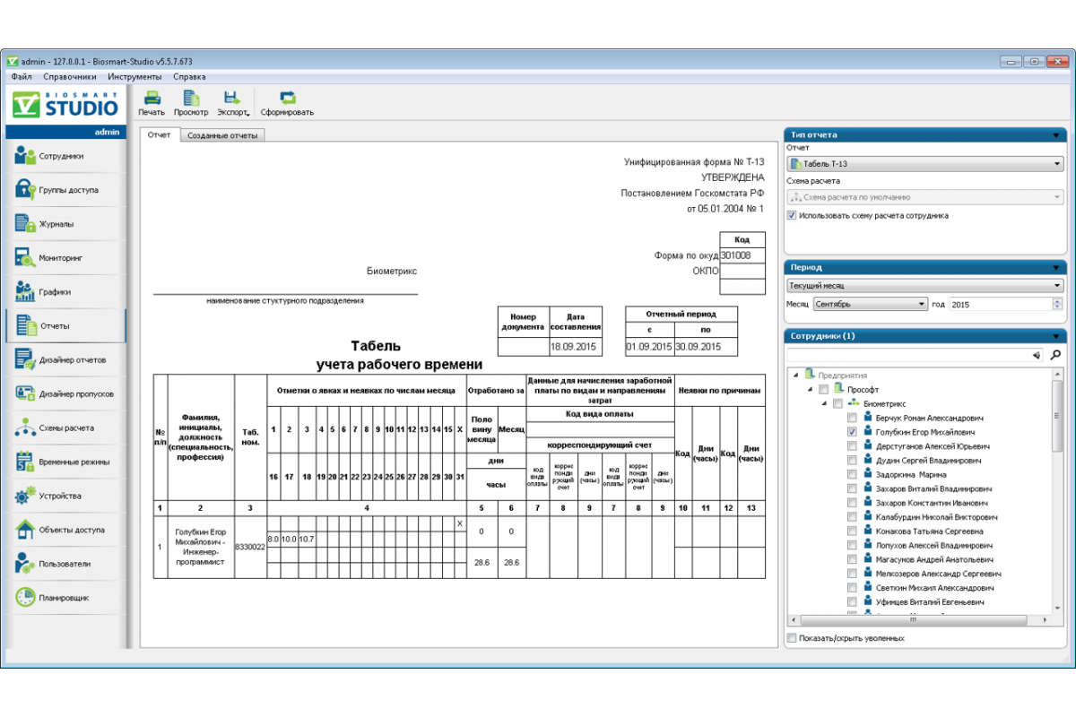Open the Файл menu
The width and height of the screenshot is (1076, 717).
pos(22,77)
